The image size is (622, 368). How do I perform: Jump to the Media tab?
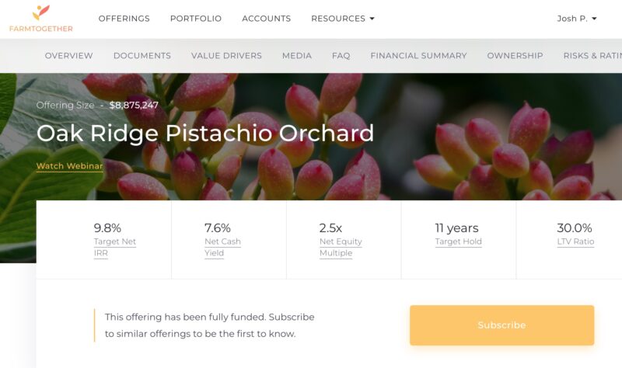[297, 56]
